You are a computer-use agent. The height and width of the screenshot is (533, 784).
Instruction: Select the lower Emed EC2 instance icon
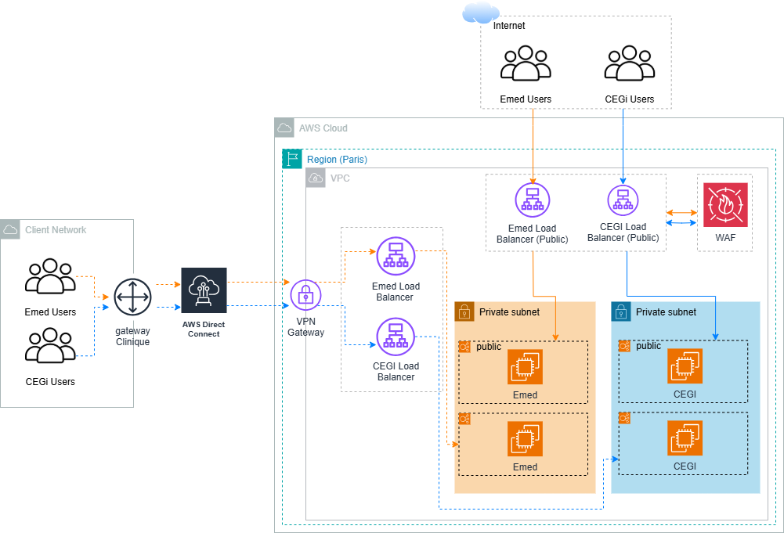coord(525,438)
